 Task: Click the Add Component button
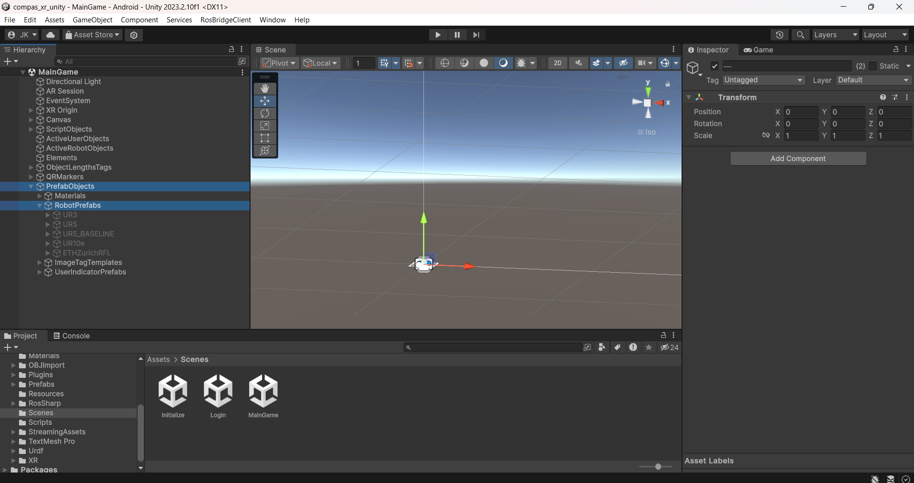click(x=798, y=158)
